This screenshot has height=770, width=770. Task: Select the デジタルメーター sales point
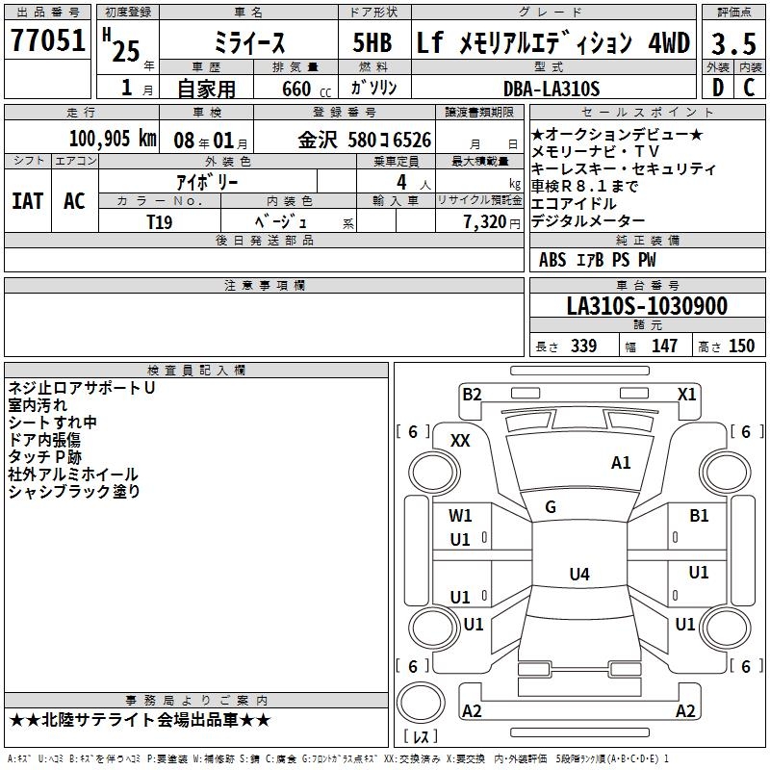pyautogui.click(x=588, y=221)
